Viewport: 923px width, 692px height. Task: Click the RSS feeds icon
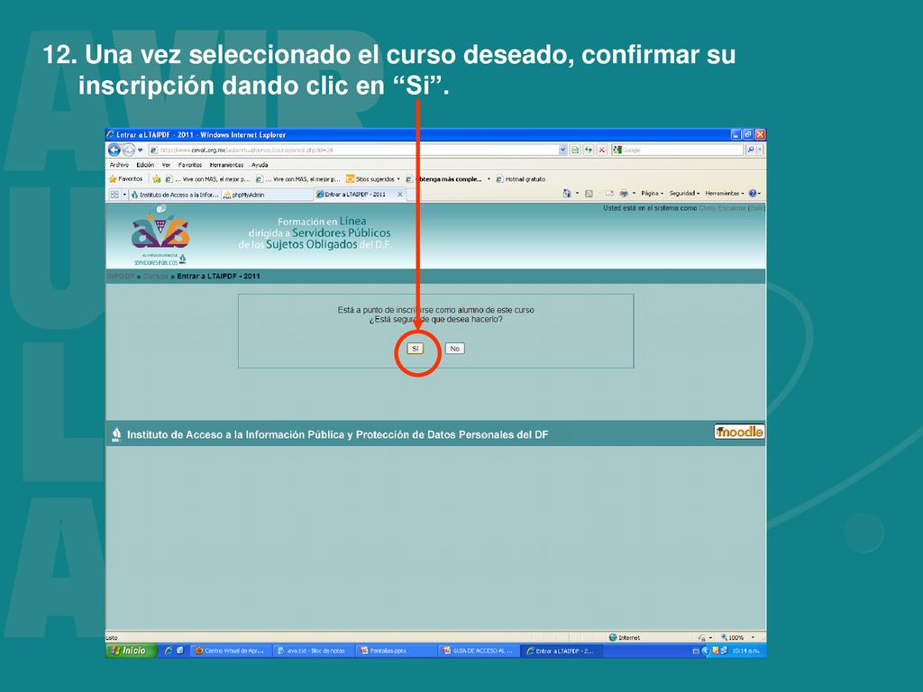point(589,193)
